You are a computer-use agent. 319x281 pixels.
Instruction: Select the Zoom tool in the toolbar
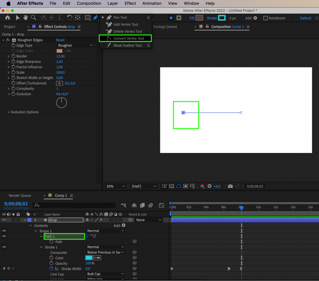(x=33, y=18)
